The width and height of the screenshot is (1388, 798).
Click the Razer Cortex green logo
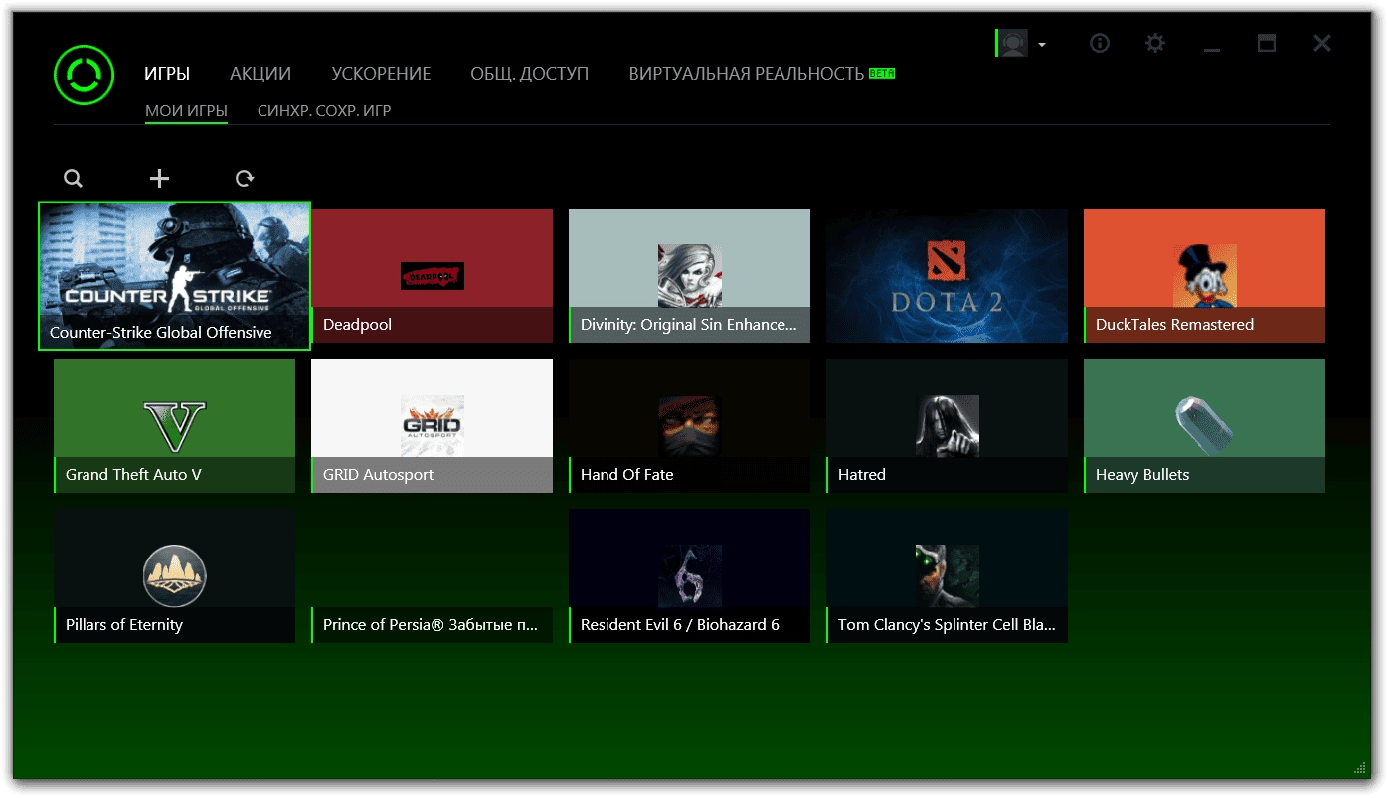point(86,73)
